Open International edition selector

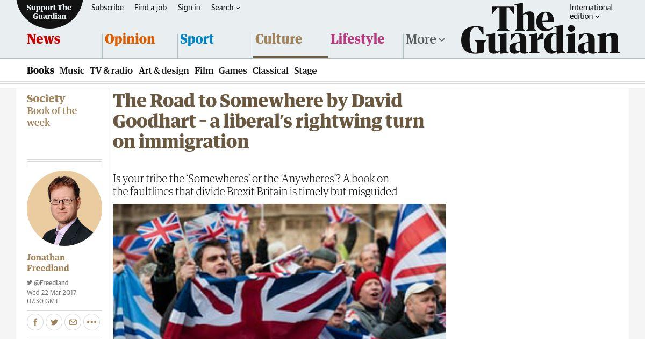(591, 12)
